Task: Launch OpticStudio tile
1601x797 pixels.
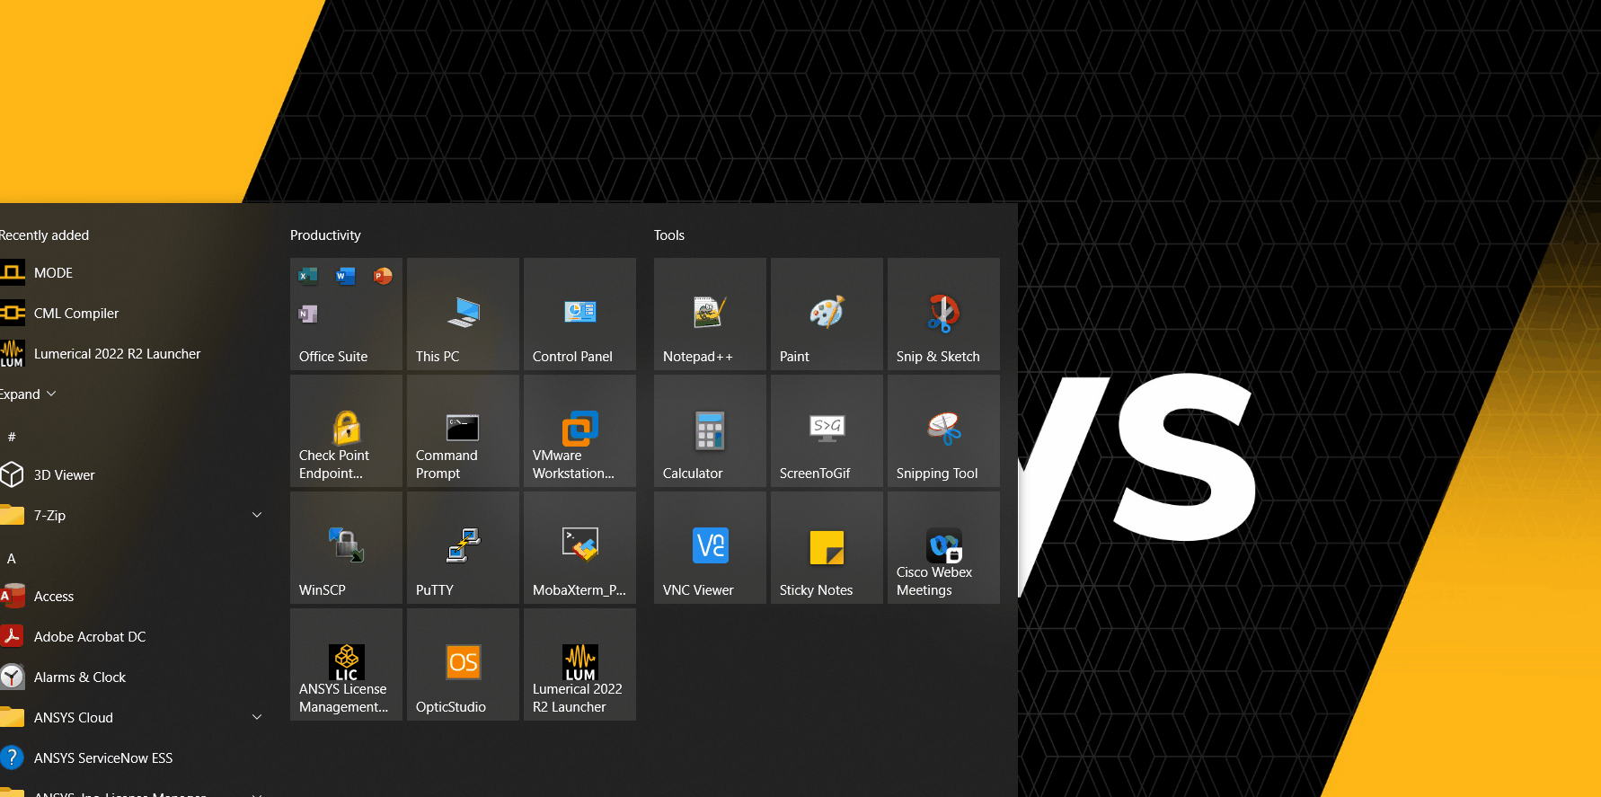Action: 463,664
